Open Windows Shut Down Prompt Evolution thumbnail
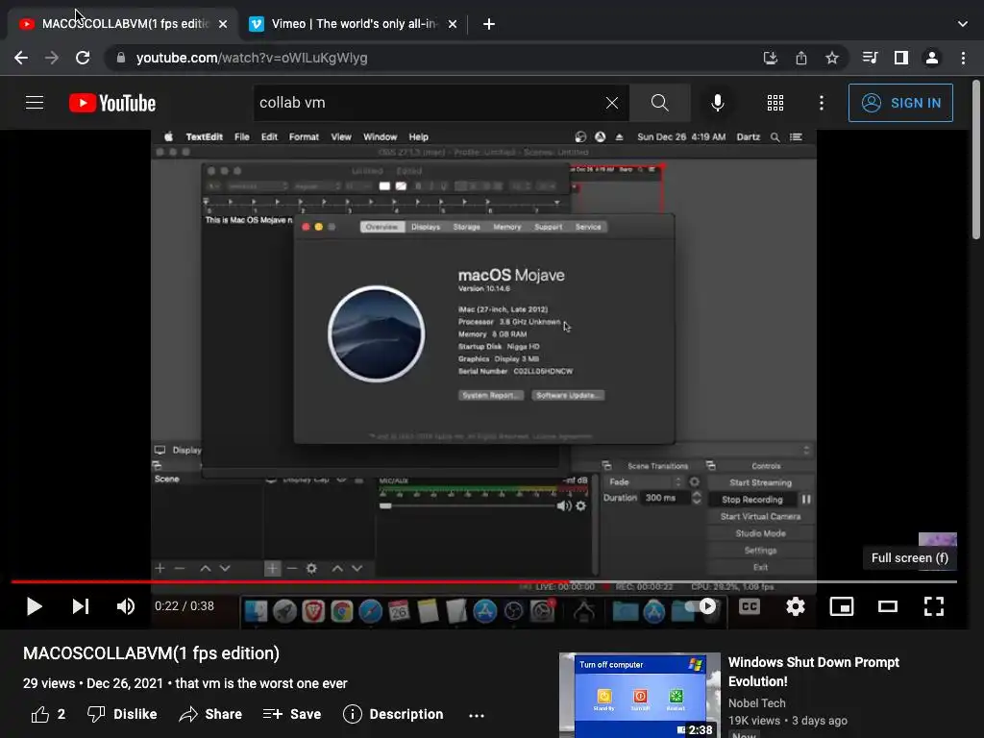Screen dimensions: 984x738 coord(639,696)
